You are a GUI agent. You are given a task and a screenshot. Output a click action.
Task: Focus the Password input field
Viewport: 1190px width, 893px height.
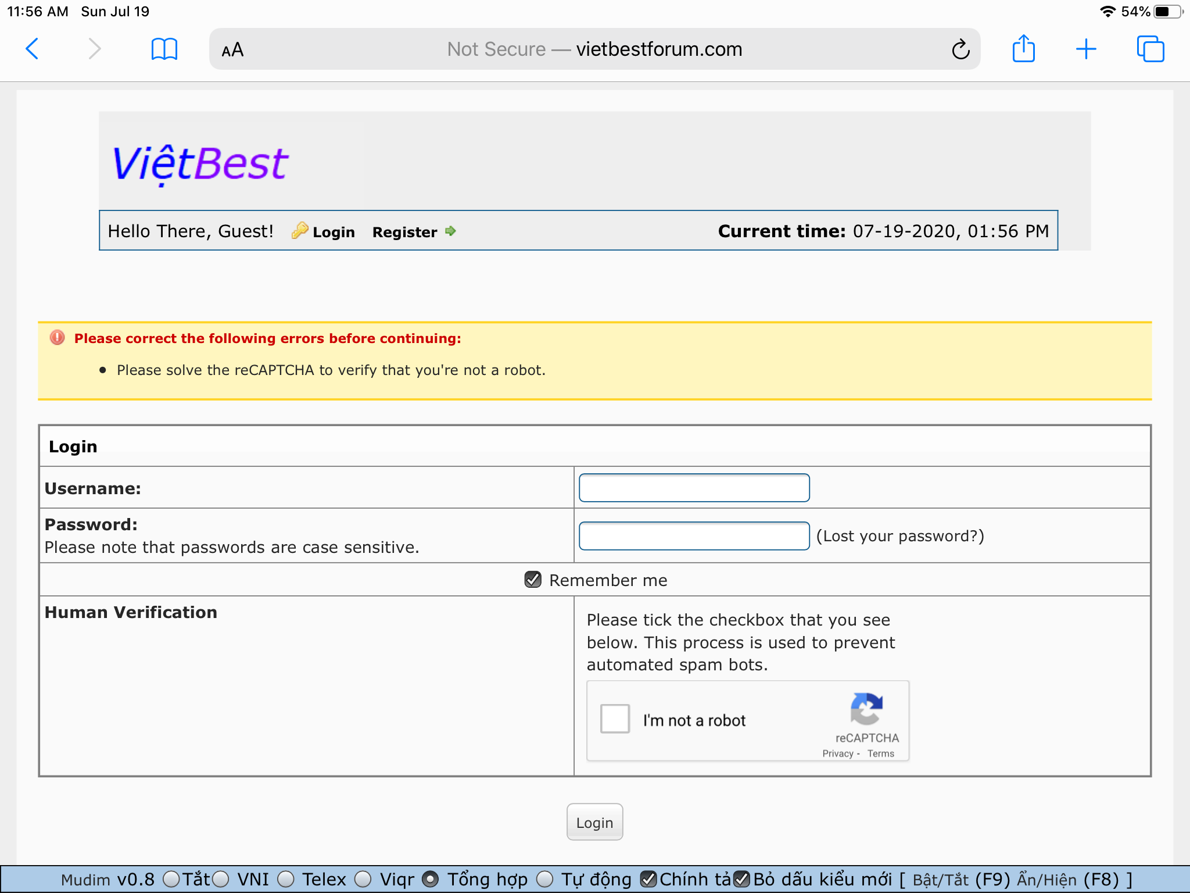click(694, 536)
